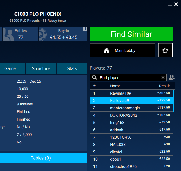
Task: Click the Players: 77 label
Action: tap(101, 68)
